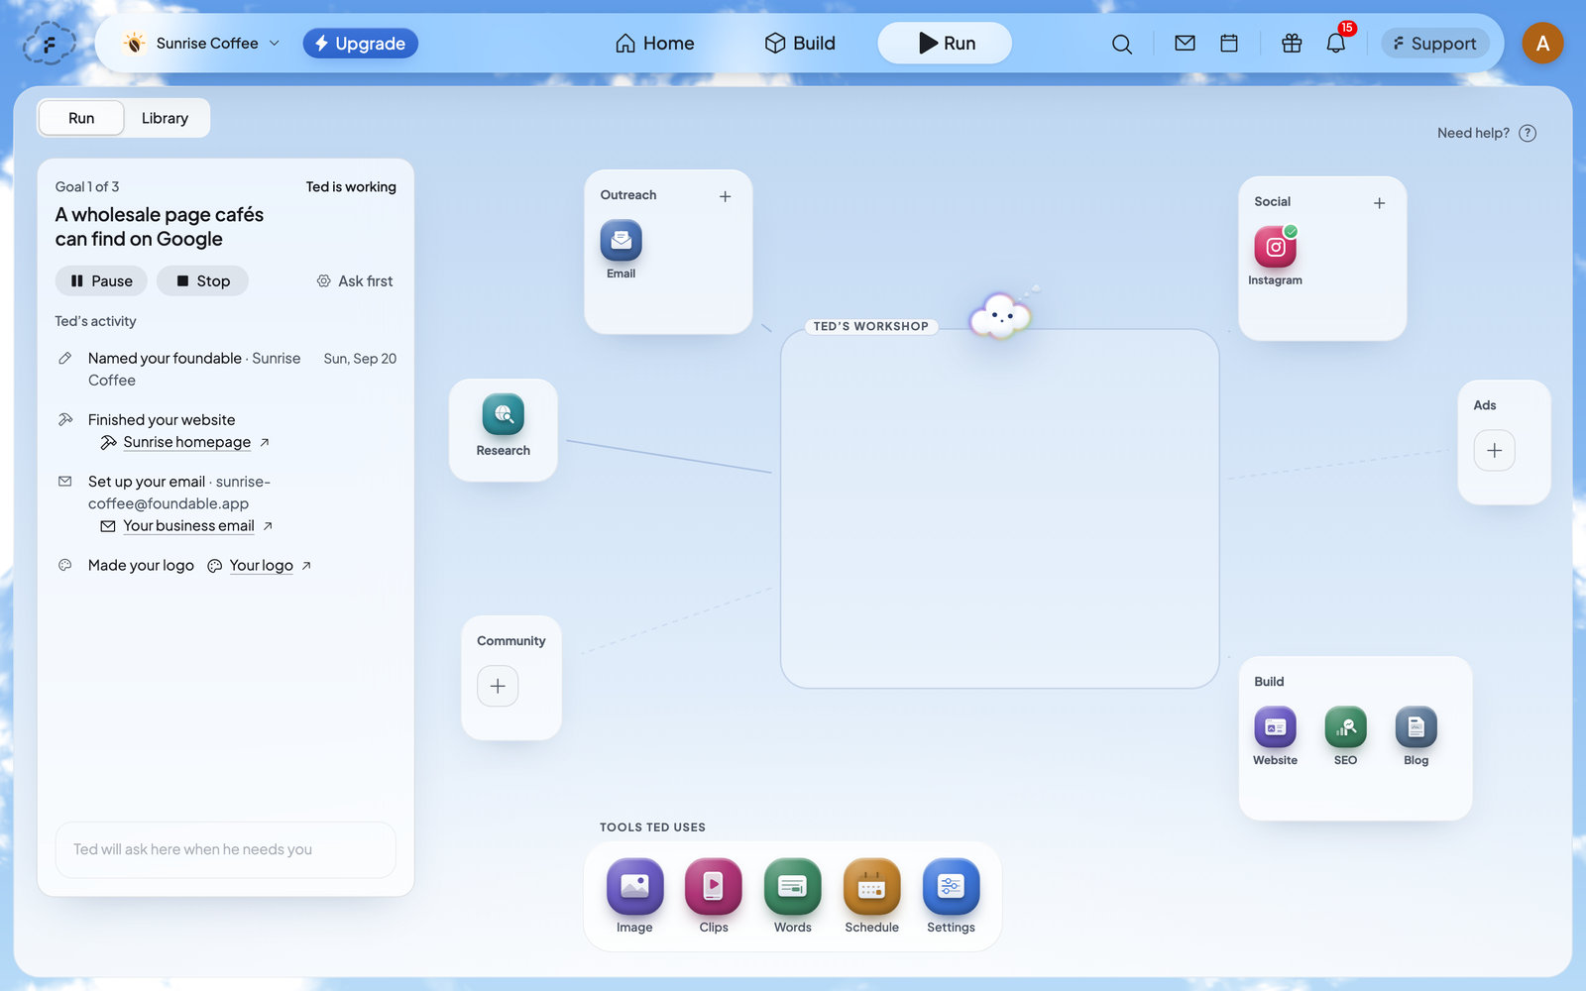Expand the Sunrise Coffee workspace dropdown
1586x991 pixels.
(x=201, y=44)
